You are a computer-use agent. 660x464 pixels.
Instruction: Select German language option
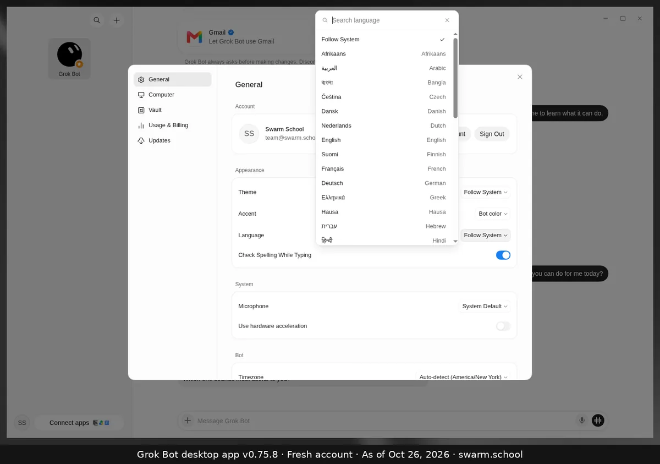[x=384, y=183]
